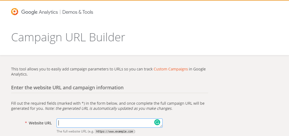Viewport: 289px width, 136px height.
Task: Click the red required asterisk beside Website URL
Action: [26, 123]
